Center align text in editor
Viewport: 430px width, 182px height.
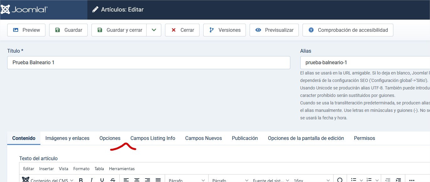[137, 180]
